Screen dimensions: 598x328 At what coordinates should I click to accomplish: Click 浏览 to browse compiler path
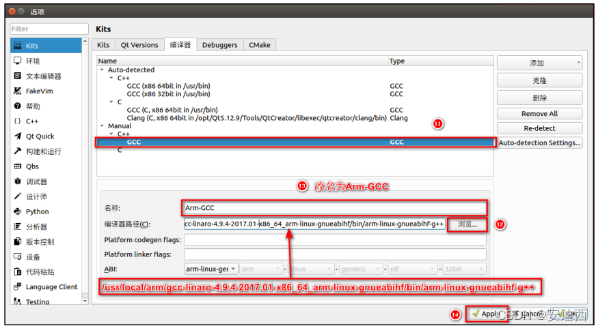(467, 224)
